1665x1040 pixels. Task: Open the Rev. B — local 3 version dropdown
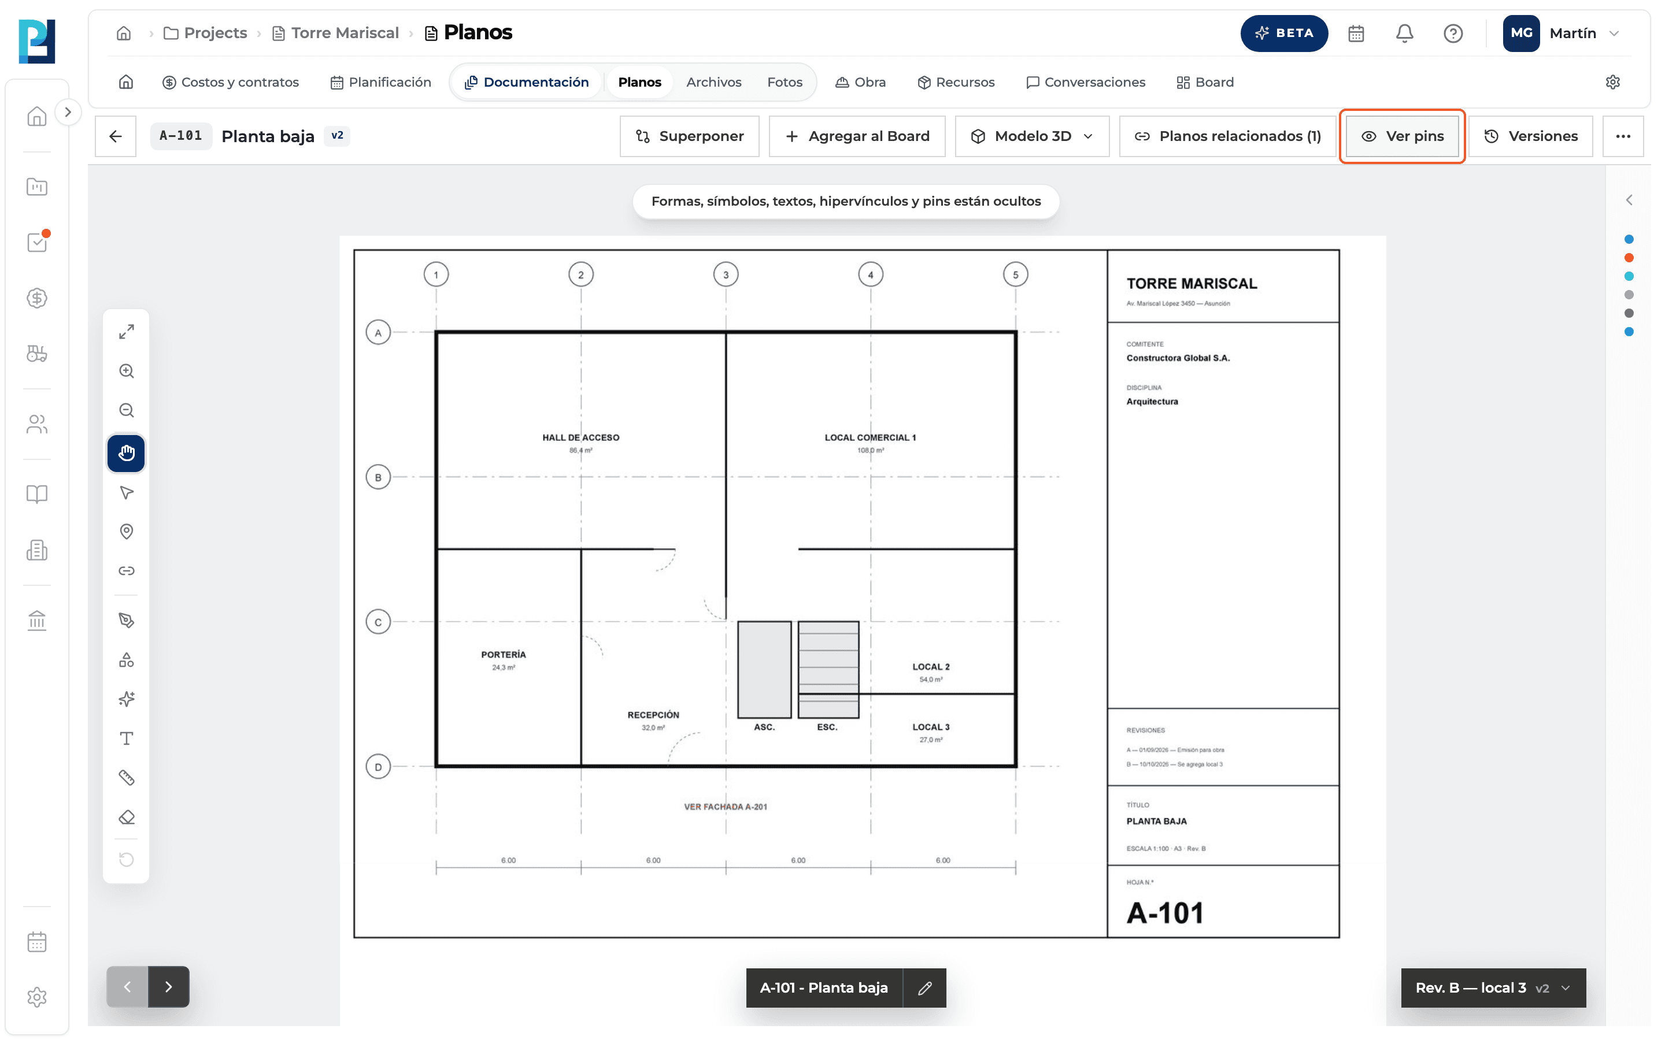coord(1493,989)
